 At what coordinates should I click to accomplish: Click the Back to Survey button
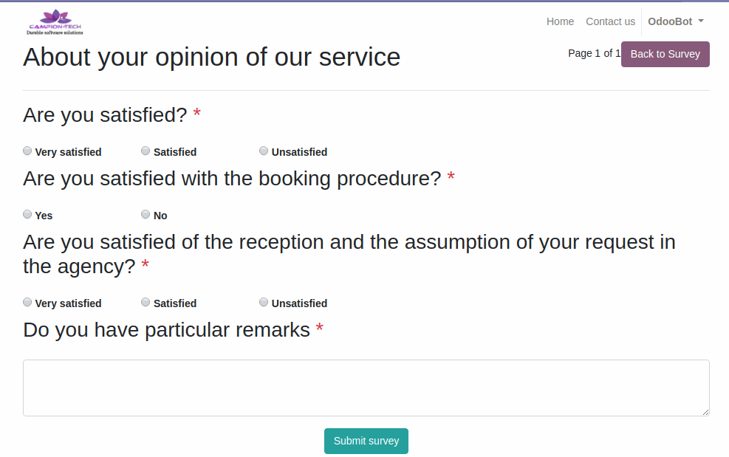point(665,54)
